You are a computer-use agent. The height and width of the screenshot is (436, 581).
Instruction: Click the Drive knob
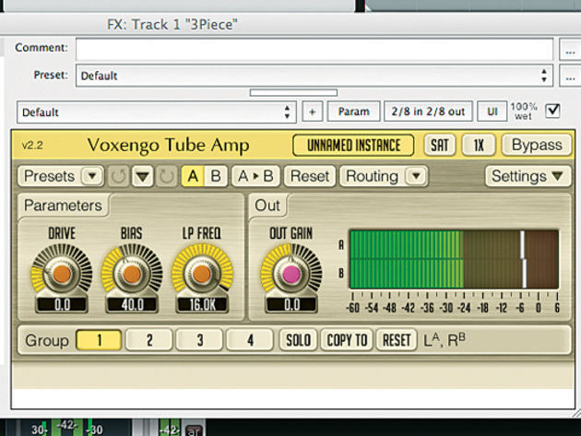pos(62,274)
